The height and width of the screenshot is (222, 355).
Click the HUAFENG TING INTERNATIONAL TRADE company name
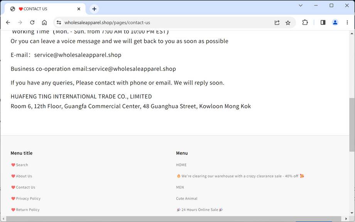(81, 97)
